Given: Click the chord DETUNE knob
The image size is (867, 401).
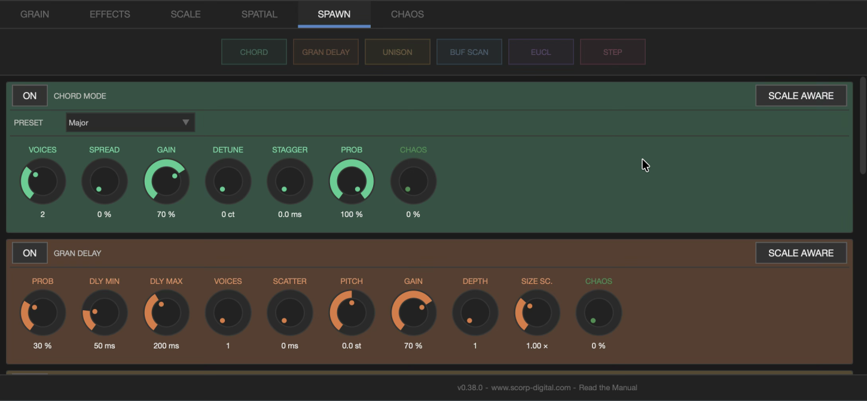Looking at the screenshot, I should [228, 181].
